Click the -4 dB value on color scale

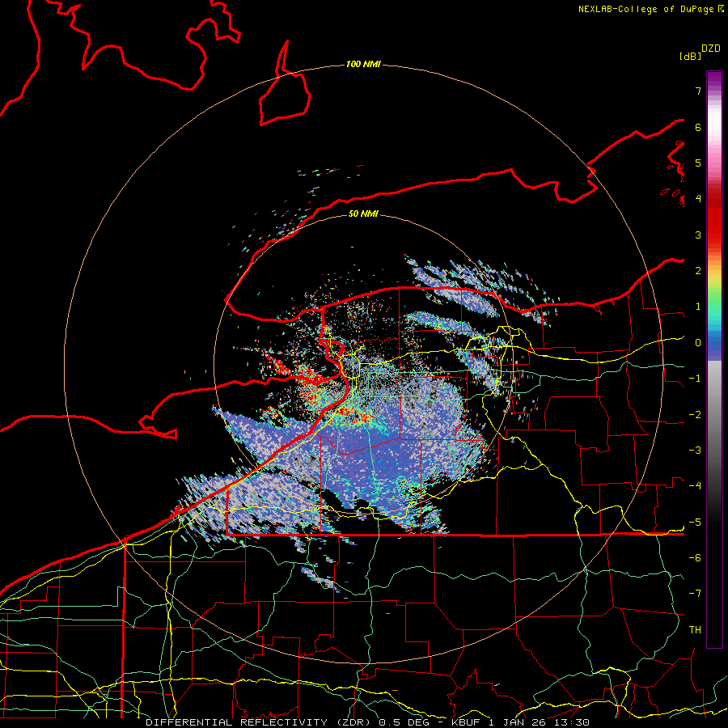click(695, 486)
